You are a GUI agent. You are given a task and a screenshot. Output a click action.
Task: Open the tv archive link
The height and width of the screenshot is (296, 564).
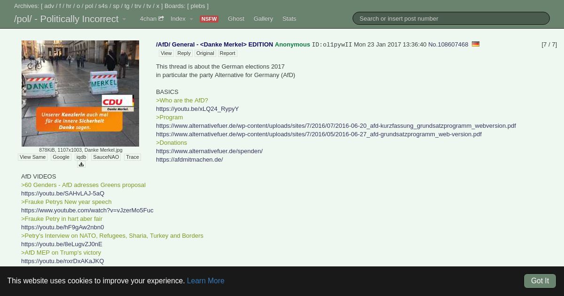[149, 6]
